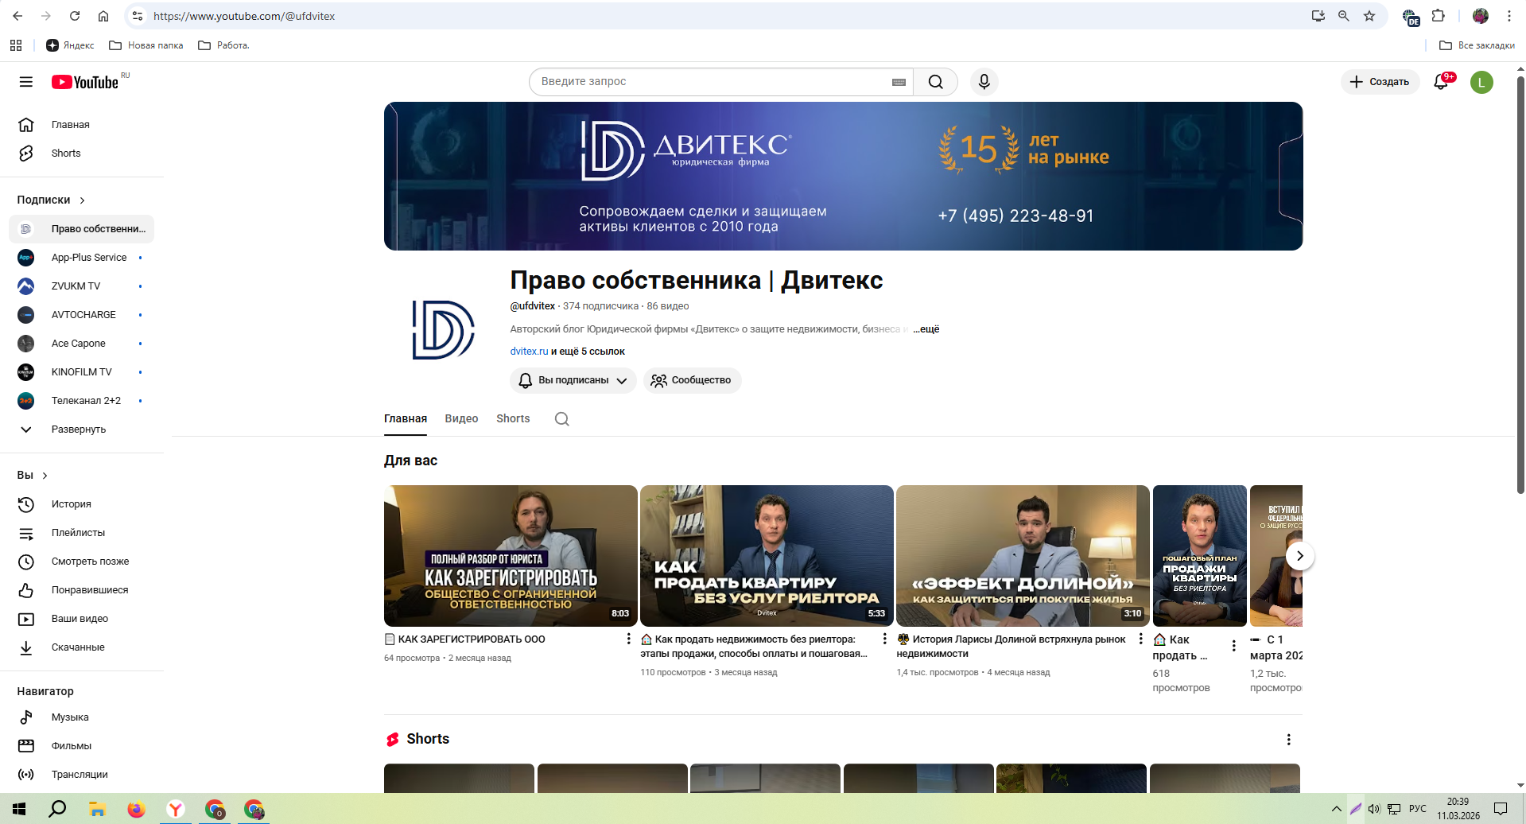This screenshot has width=1526, height=824.
Task: Open the YouTube hamburger menu
Action: [26, 82]
